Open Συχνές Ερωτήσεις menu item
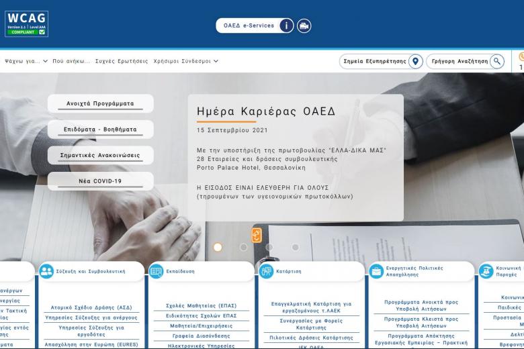 point(122,61)
